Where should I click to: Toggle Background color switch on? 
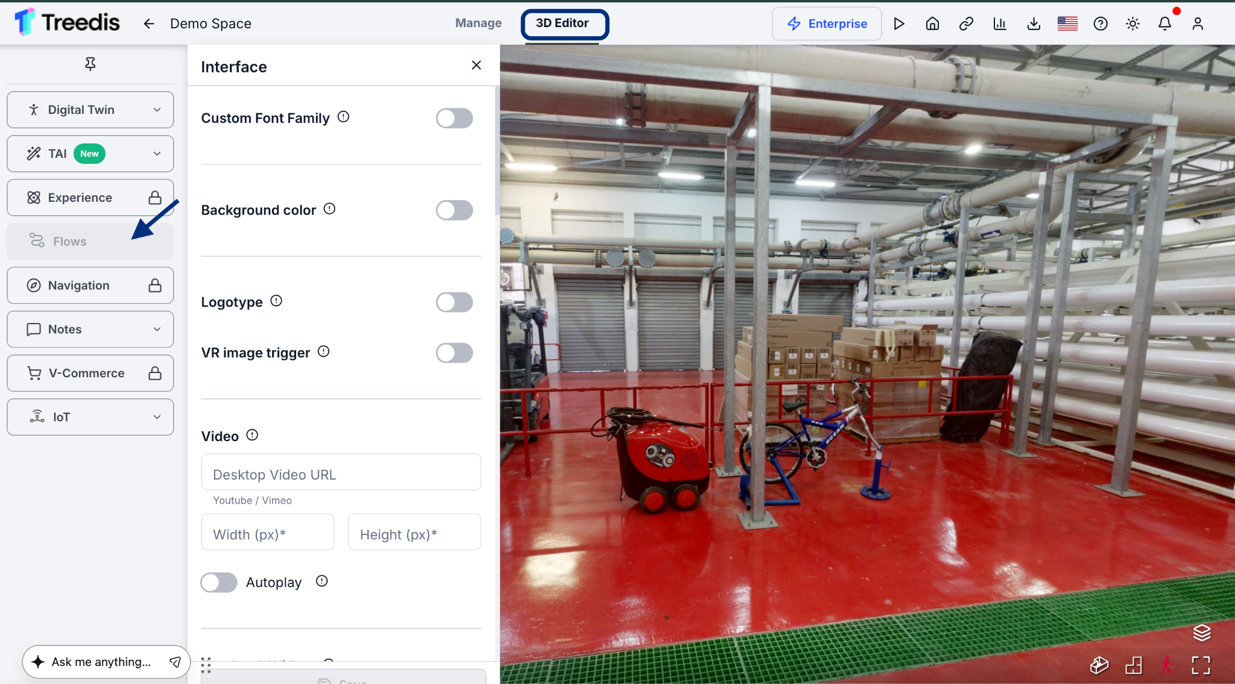(x=454, y=210)
